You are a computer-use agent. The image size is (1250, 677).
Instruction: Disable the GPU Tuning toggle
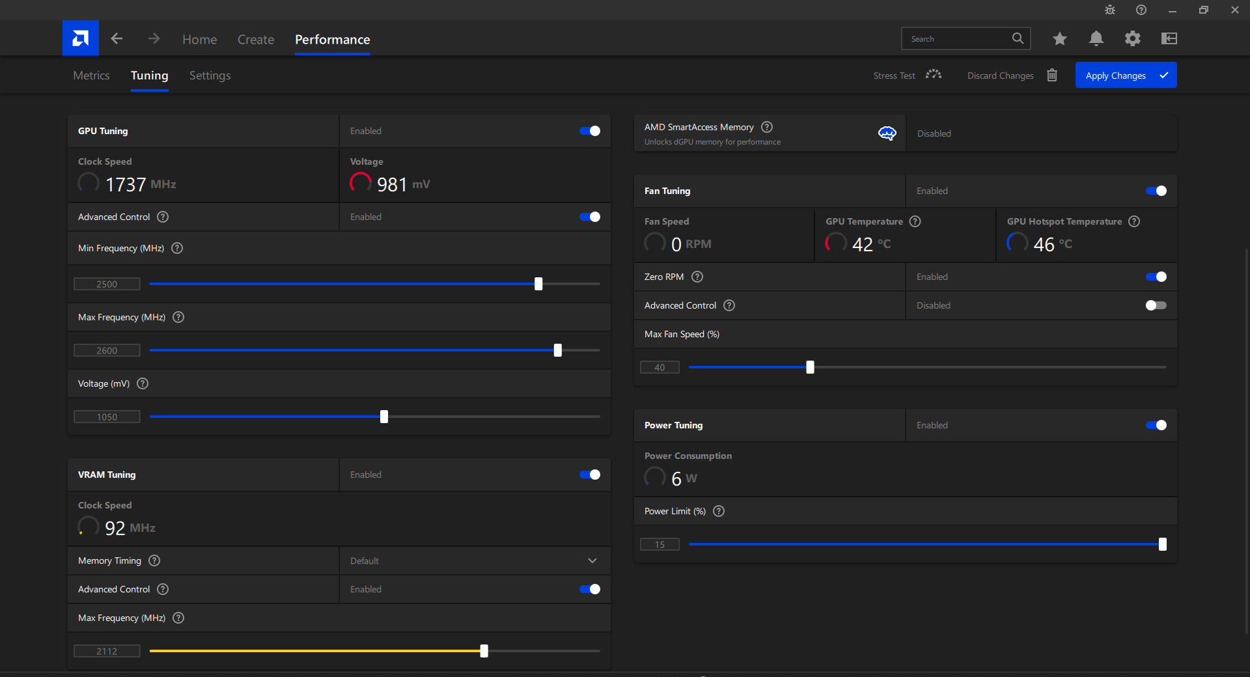click(x=590, y=131)
